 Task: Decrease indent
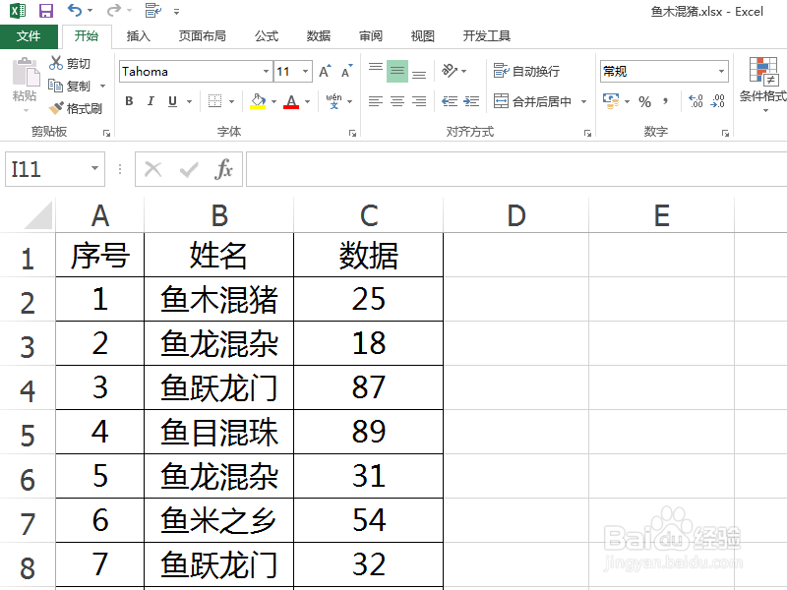(450, 101)
